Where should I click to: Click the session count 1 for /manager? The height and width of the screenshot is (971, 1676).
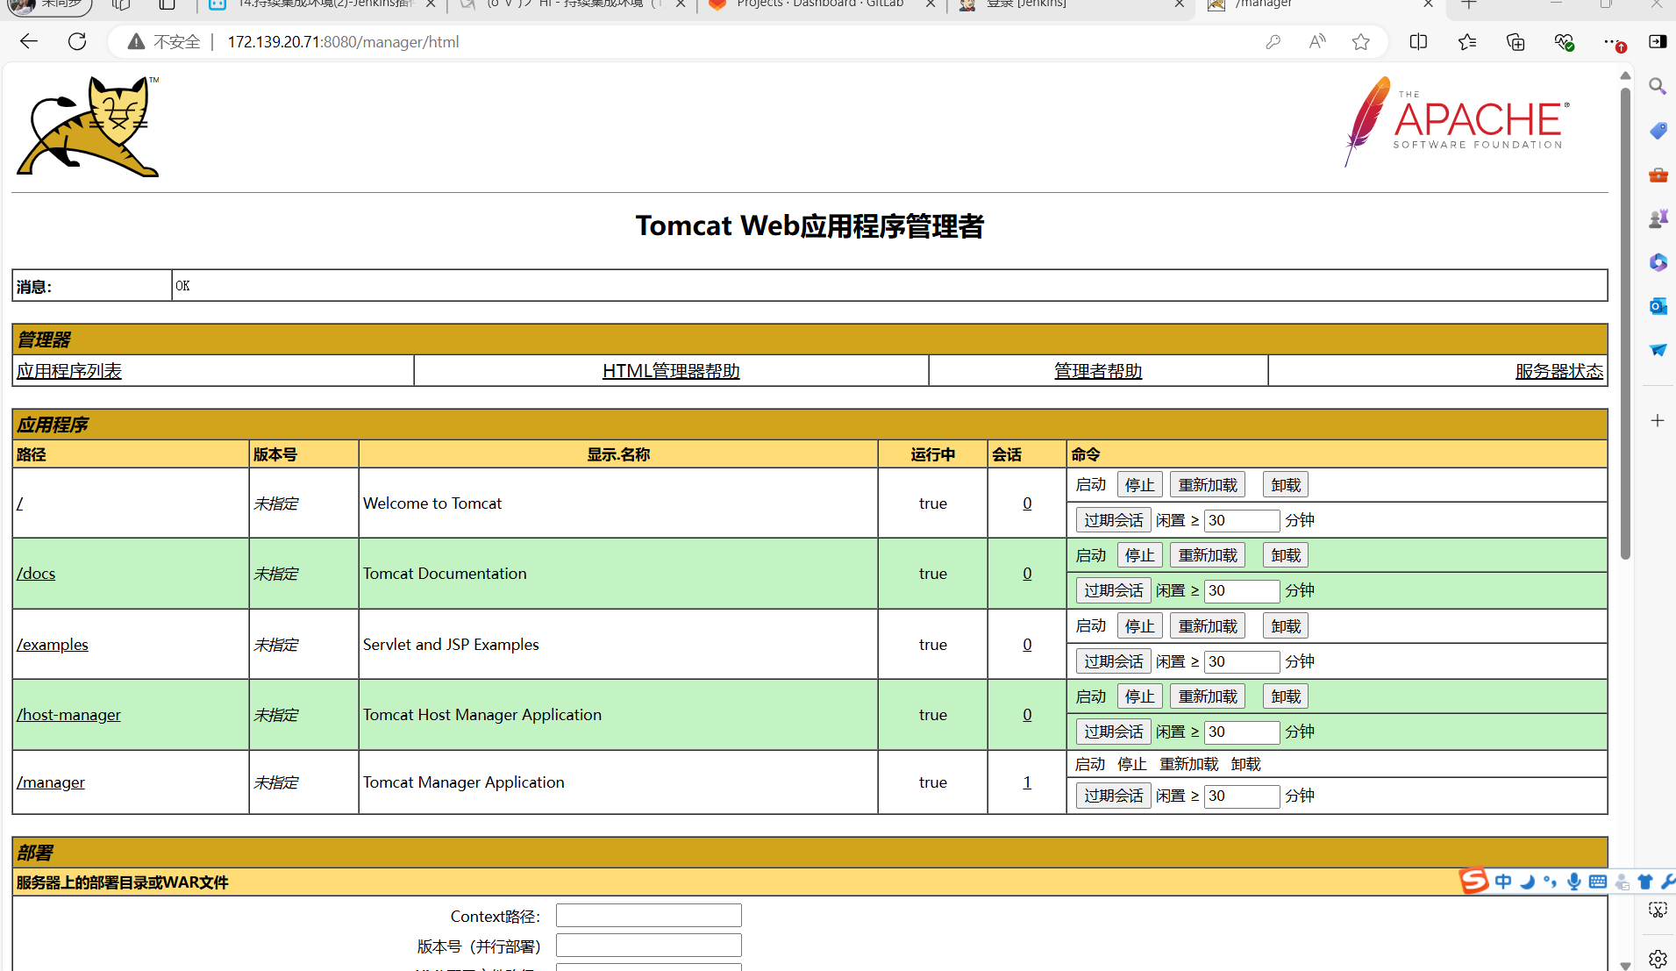tap(1027, 782)
